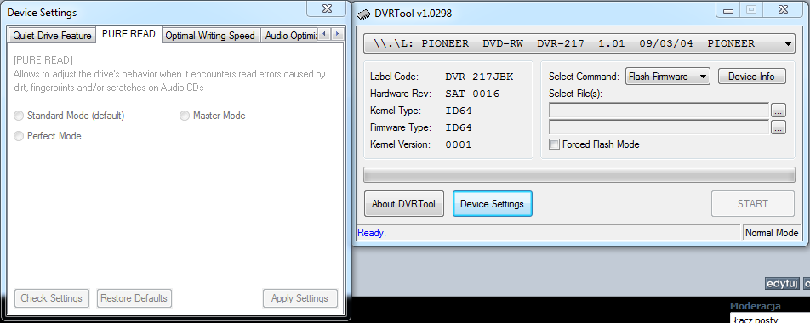Browse for the first firmware file
The image size is (810, 323).
pyautogui.click(x=779, y=110)
